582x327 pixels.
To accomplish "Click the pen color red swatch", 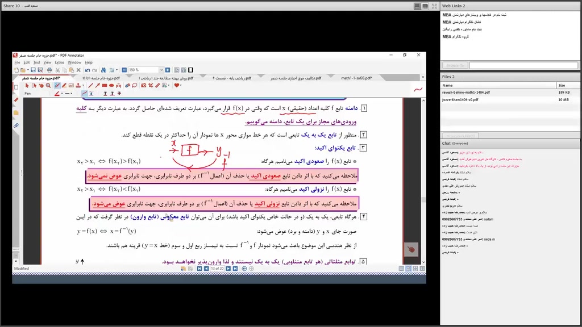I will 57,94.
